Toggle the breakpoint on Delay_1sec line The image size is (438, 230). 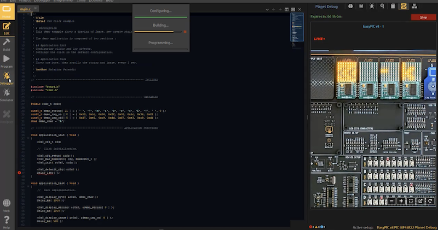19,173
